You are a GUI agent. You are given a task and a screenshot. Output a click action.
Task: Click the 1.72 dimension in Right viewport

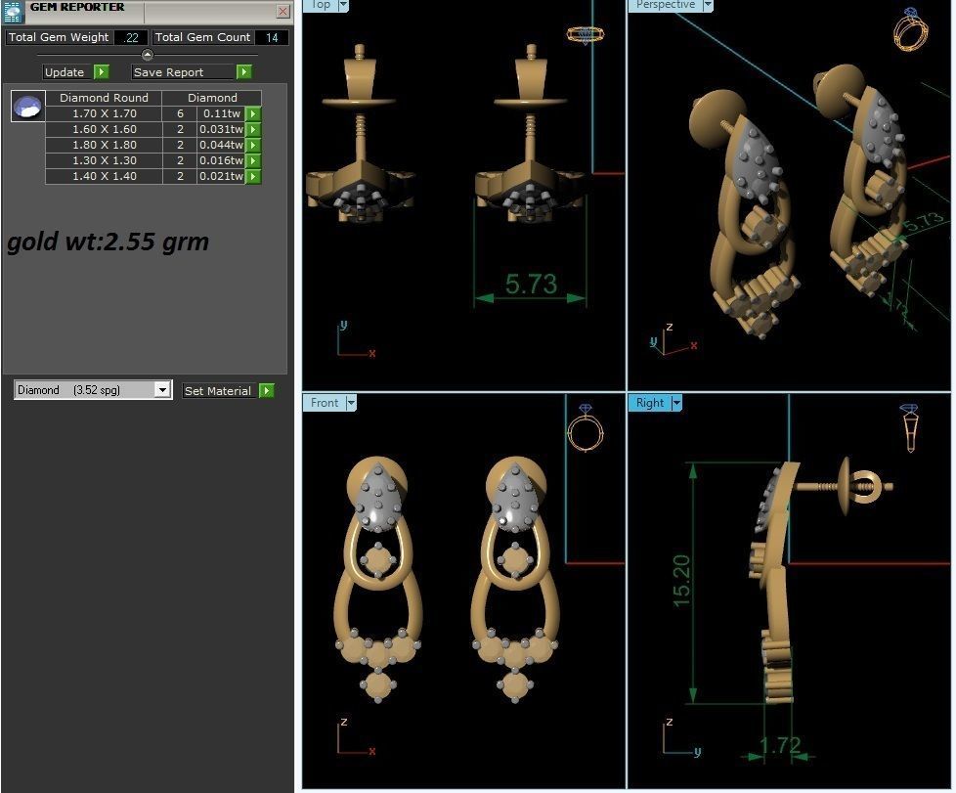coord(780,745)
